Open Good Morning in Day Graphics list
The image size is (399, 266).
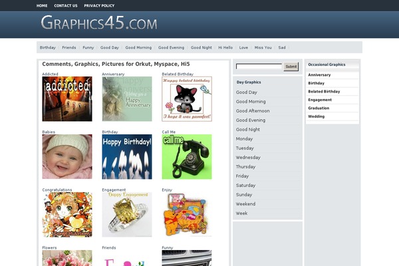251,102
